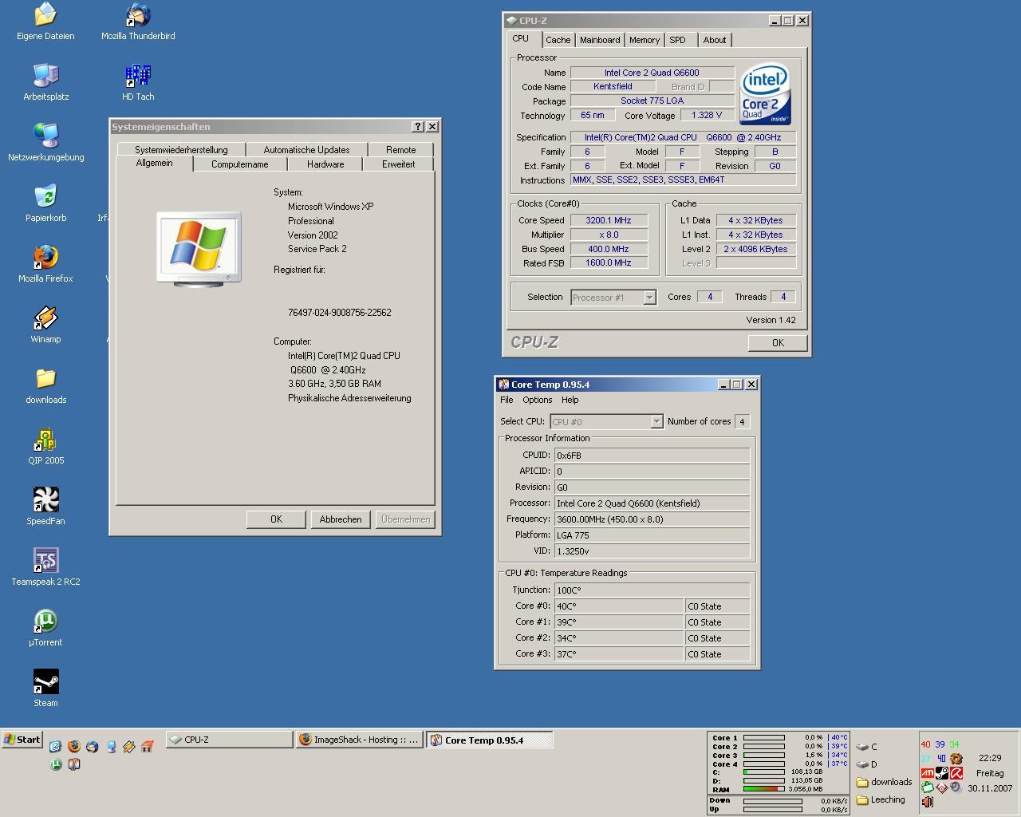
Task: Open the File menu in Core Temp
Action: (507, 400)
